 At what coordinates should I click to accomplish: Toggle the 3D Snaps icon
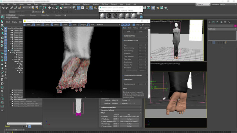87,8
